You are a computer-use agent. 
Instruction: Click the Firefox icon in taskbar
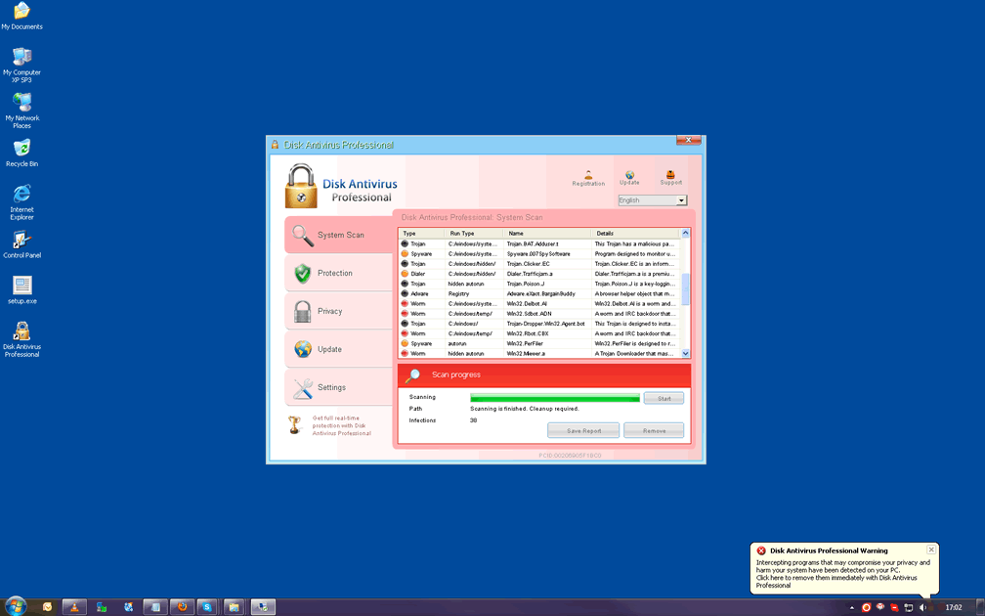tap(180, 607)
